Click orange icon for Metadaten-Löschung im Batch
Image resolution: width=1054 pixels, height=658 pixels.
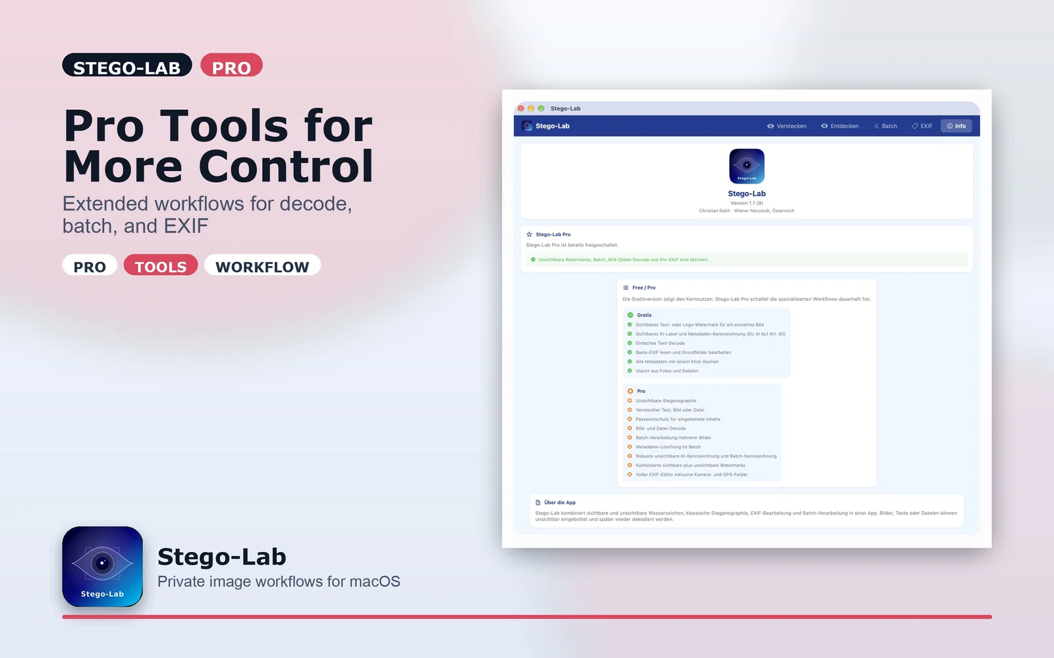[630, 447]
